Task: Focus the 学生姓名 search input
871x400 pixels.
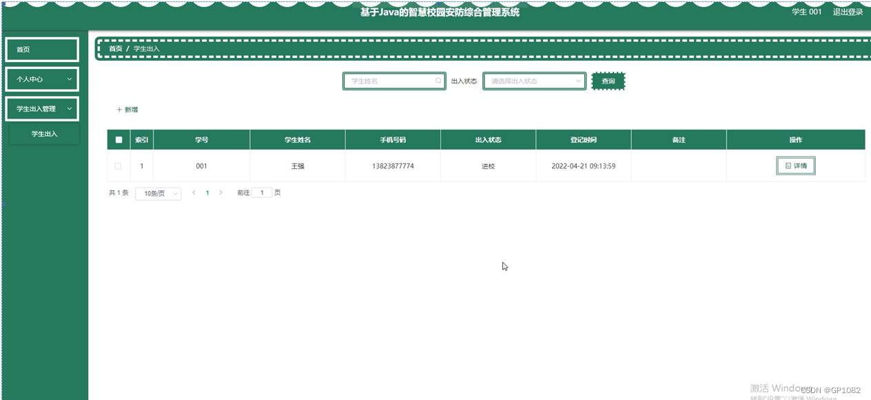Action: click(395, 81)
